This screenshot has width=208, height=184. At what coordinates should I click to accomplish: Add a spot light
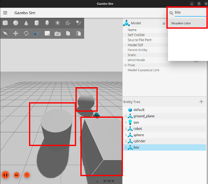(78, 23)
